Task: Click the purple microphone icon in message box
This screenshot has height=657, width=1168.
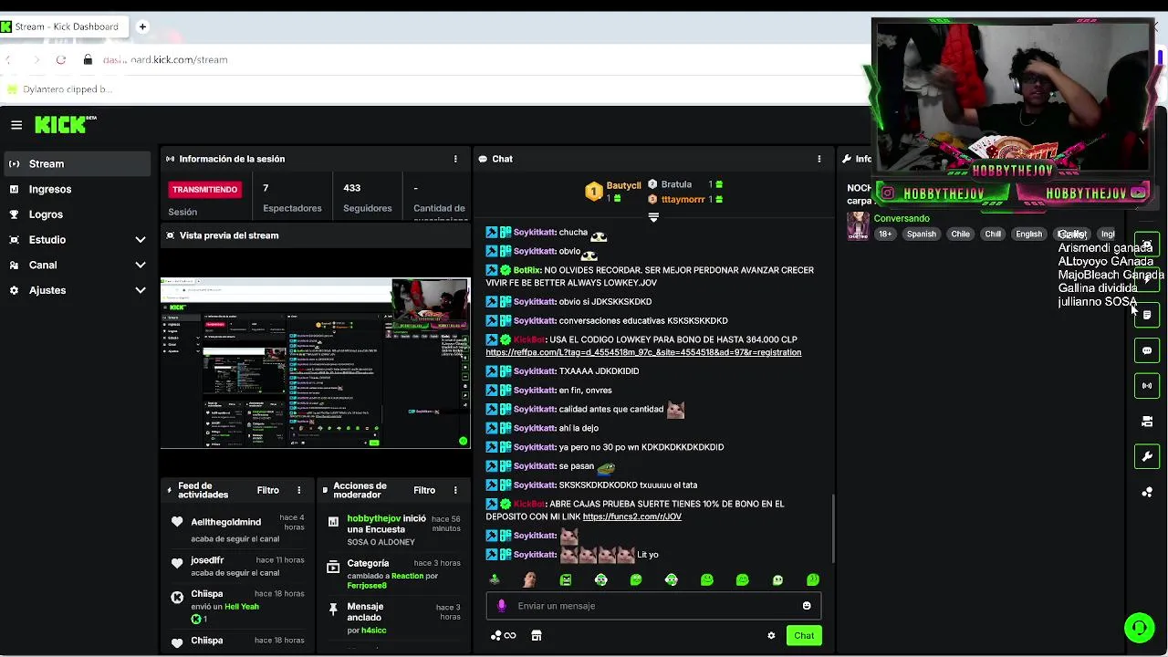Action: (501, 606)
